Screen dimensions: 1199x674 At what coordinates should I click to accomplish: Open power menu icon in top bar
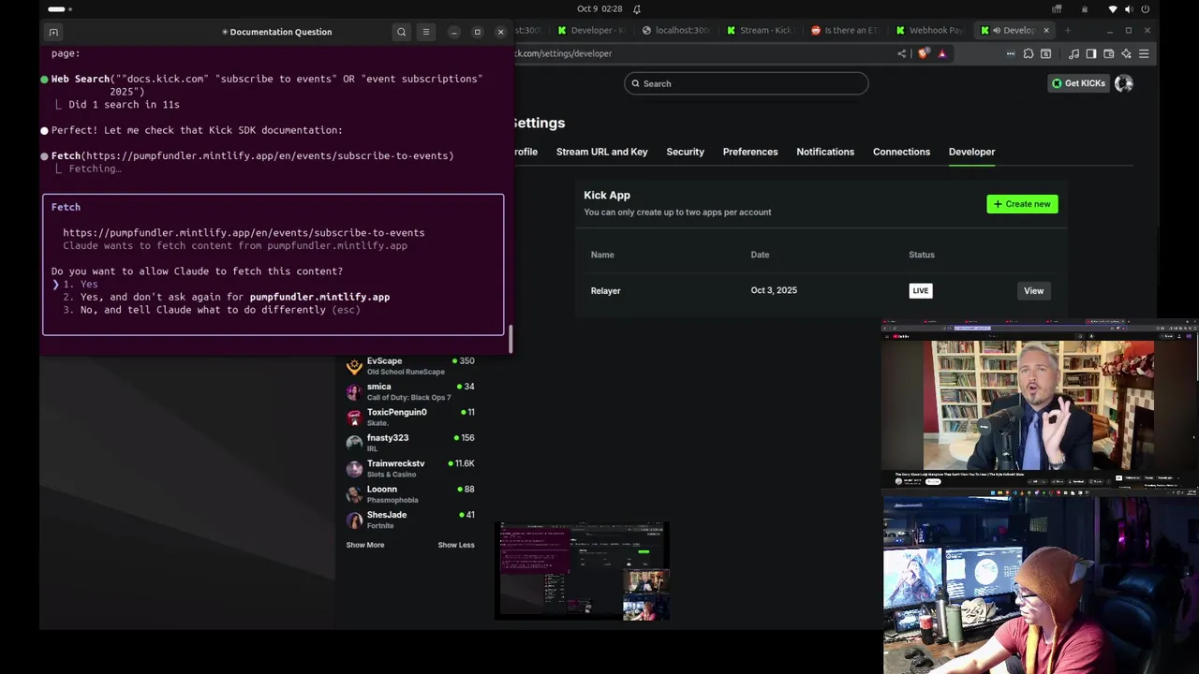[x=1146, y=9]
